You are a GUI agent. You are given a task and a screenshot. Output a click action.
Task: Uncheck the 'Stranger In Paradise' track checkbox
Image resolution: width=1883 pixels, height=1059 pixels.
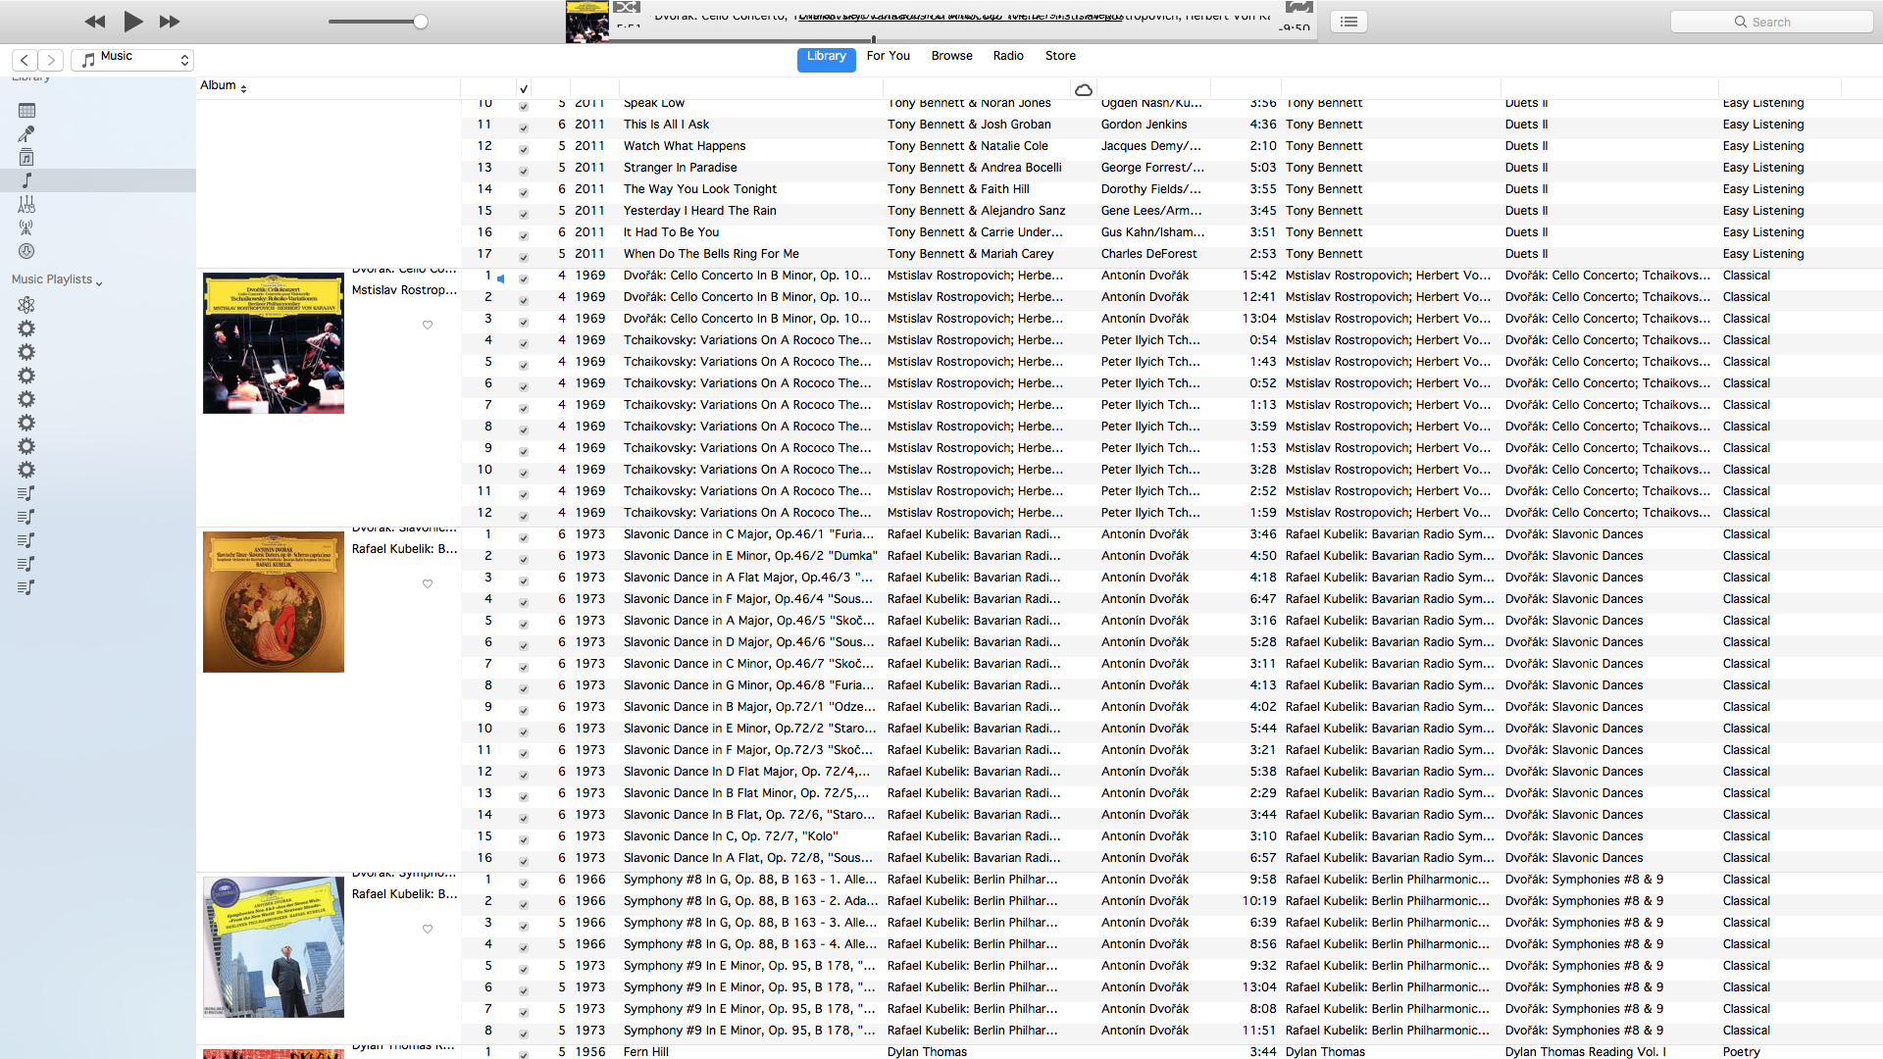pyautogui.click(x=524, y=171)
